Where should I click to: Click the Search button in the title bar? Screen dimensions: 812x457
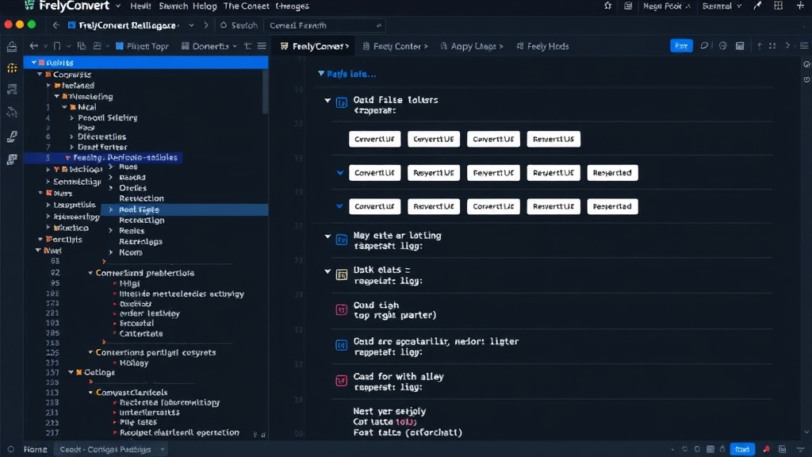click(239, 25)
